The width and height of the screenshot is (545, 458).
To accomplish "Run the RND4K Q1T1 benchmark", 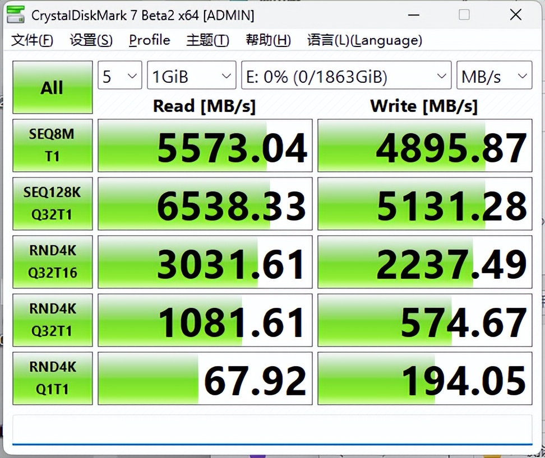I will (52, 378).
